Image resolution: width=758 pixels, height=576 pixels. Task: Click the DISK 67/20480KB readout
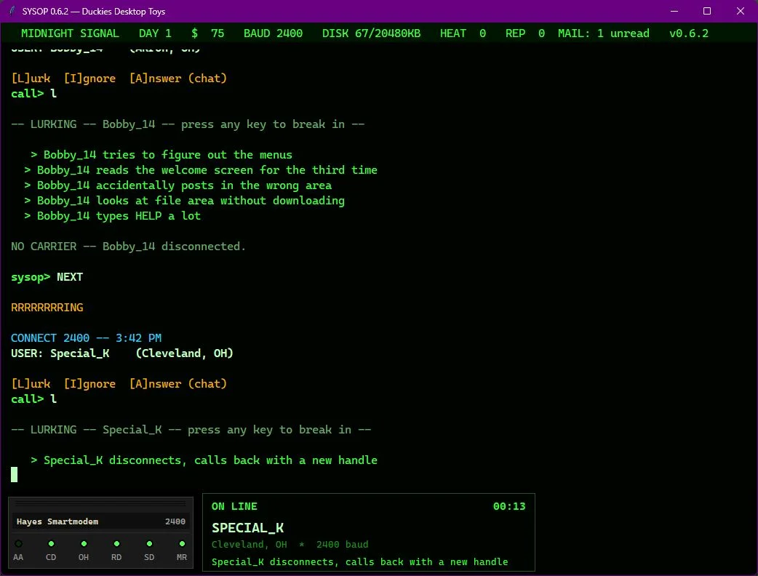coord(371,33)
